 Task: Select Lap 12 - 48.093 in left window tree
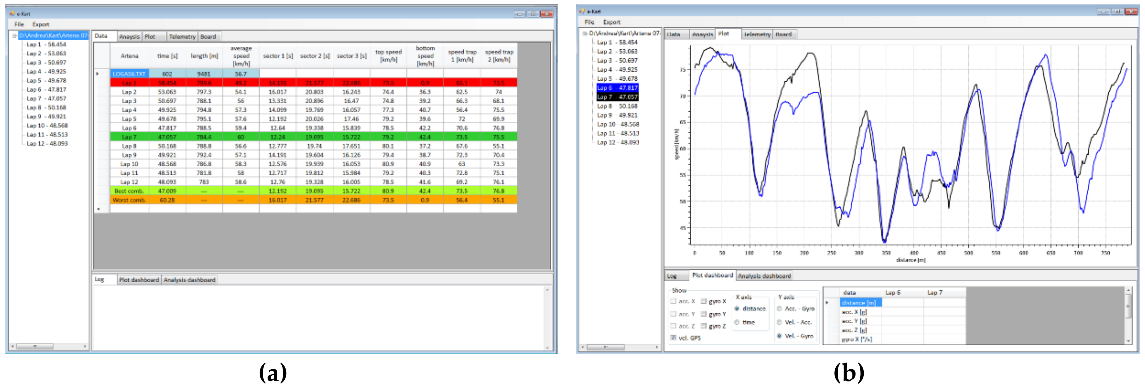coord(47,143)
